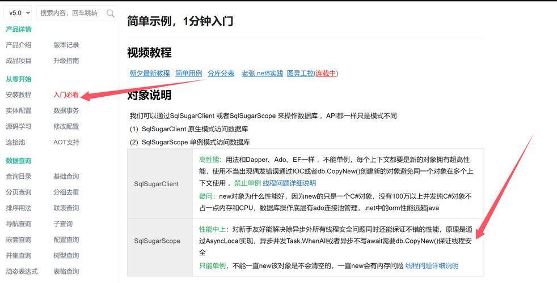
Task: Open 查询目录 in the sidebar
Action: click(19, 176)
